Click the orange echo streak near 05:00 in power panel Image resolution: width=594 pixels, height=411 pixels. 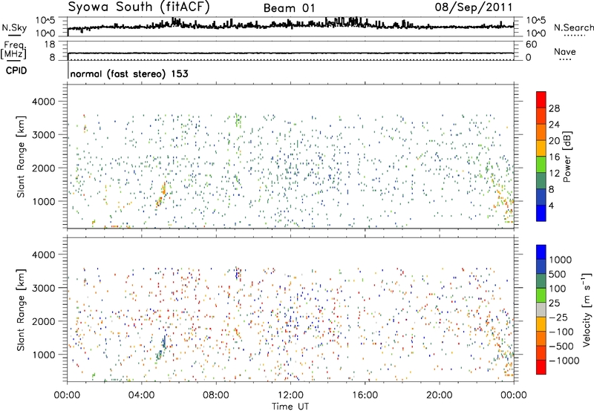point(162,193)
